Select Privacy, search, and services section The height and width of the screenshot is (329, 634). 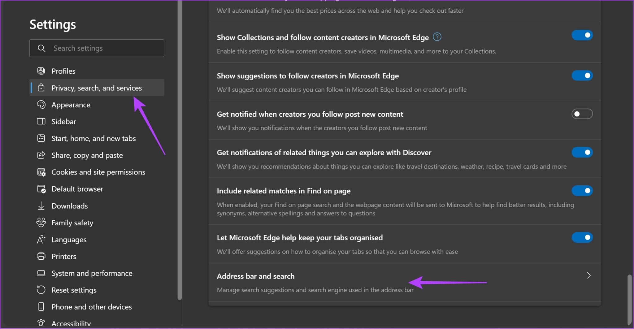[96, 88]
